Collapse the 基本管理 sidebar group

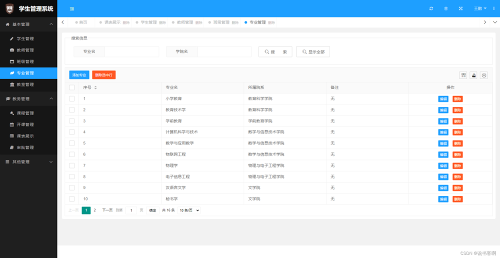click(x=28, y=24)
